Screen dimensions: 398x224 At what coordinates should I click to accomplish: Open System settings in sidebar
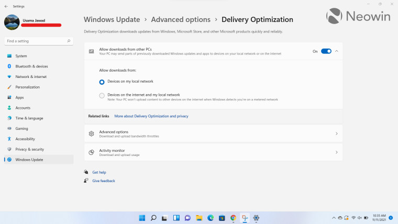tap(39, 56)
